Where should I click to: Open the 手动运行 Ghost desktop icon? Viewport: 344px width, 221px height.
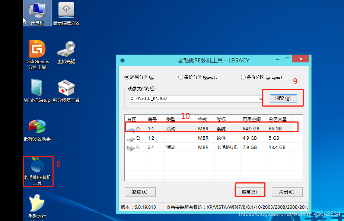coord(37,207)
